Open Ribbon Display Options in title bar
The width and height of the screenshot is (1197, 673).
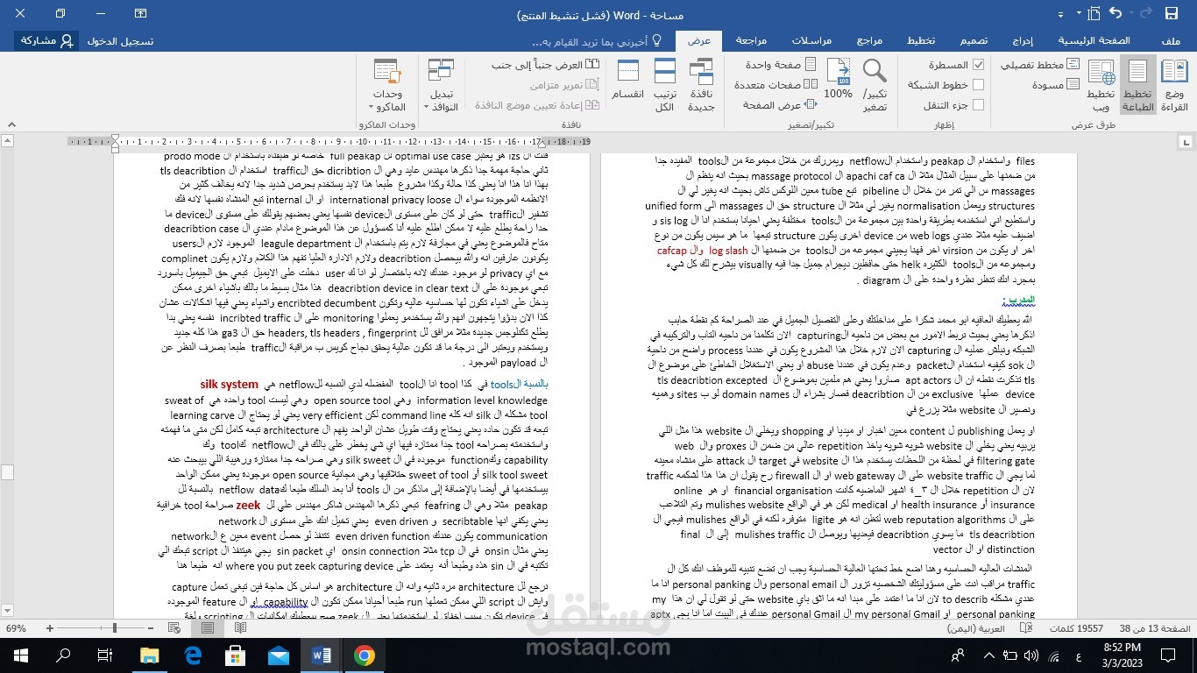point(141,13)
